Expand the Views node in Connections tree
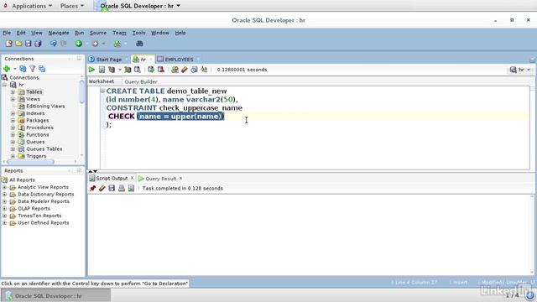This screenshot has height=302, width=537. point(13,99)
